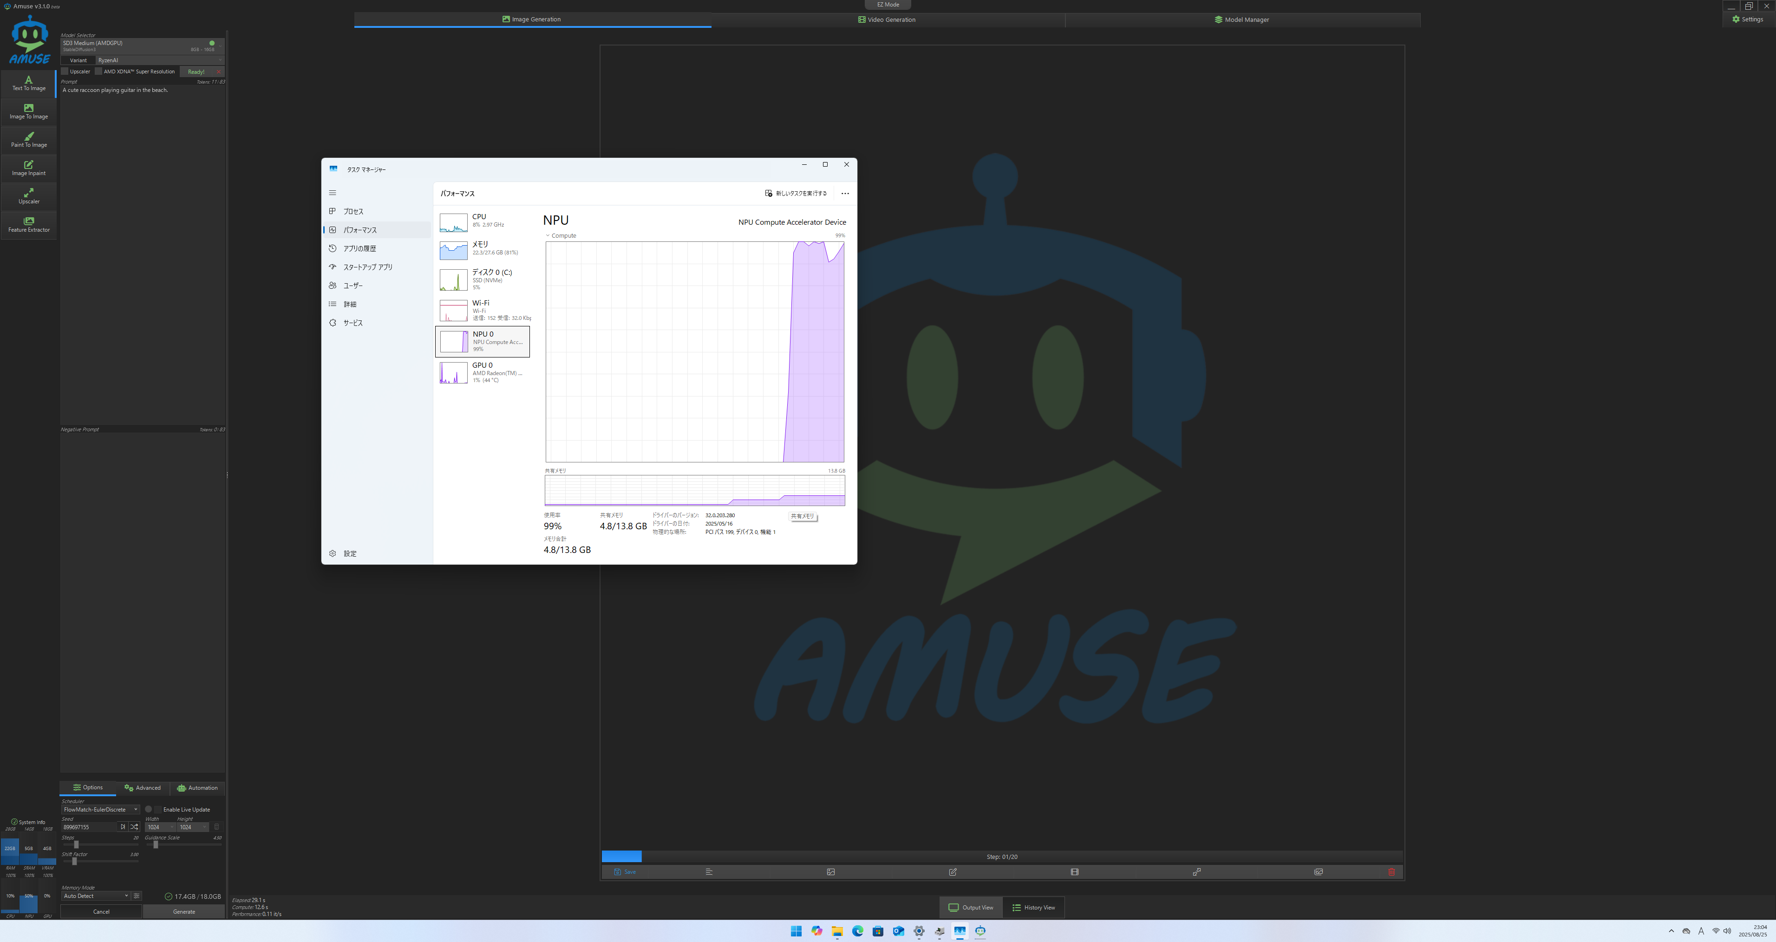This screenshot has height=942, width=1776.
Task: Click the resolution calculator icon
Action: [x=216, y=827]
